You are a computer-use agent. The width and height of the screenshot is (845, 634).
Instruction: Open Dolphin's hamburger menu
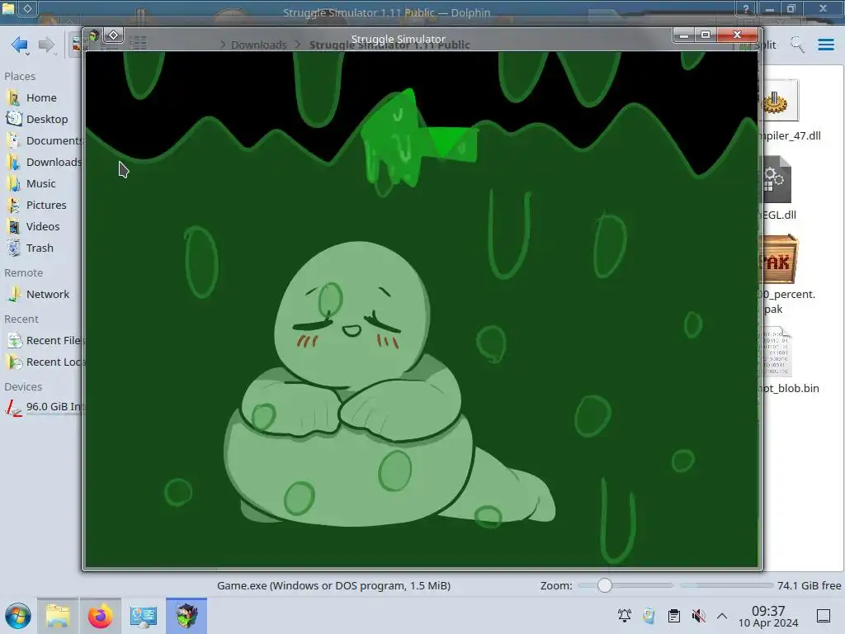coord(825,45)
